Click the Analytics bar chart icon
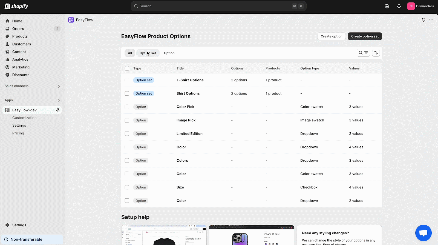Screen dimensions: 438x245 7,59
